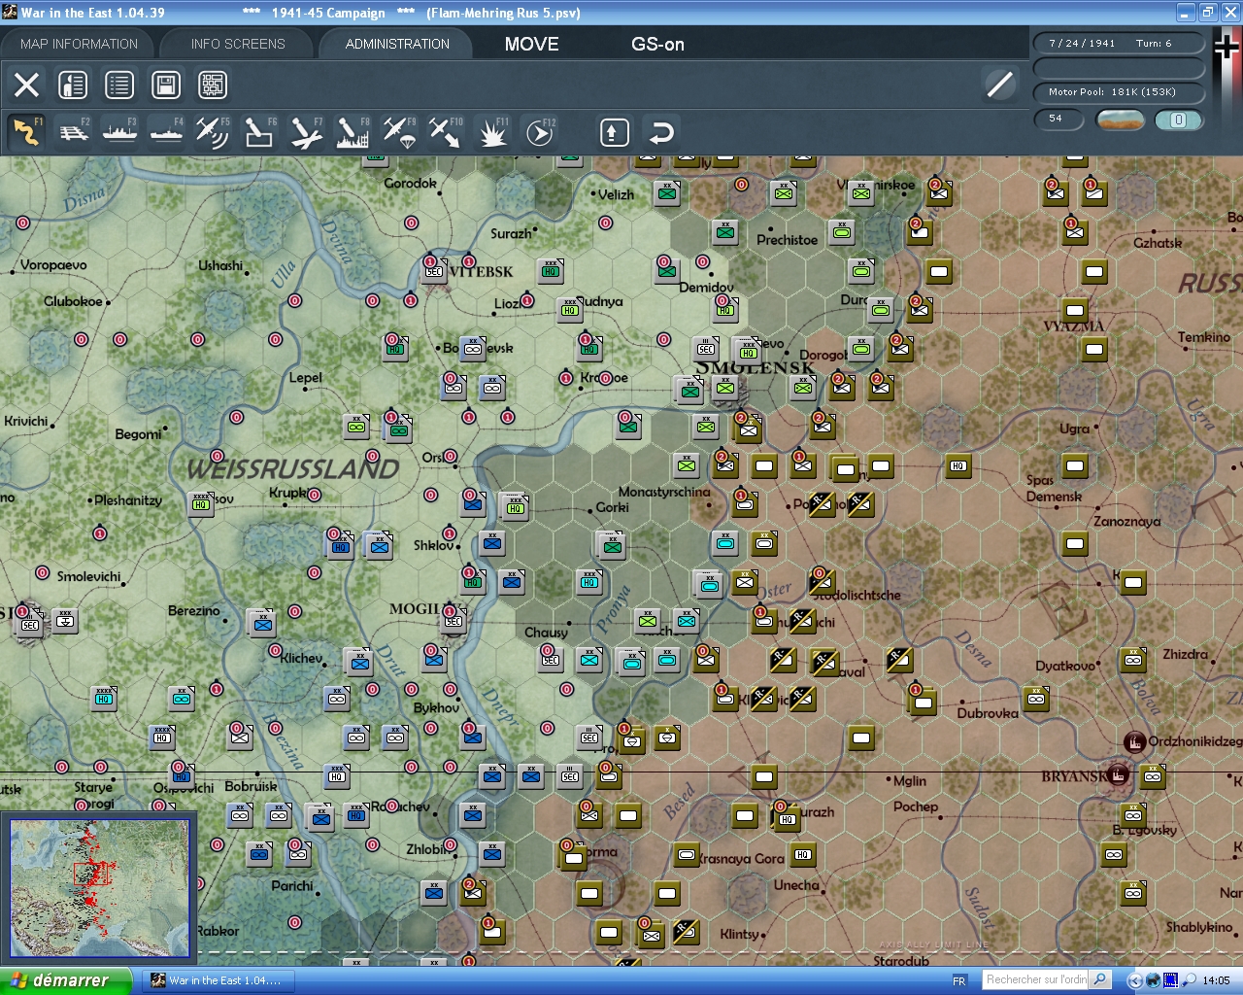Viewport: 1243px width, 995px height.
Task: Open the INFO SCREENS tab
Action: tap(238, 44)
